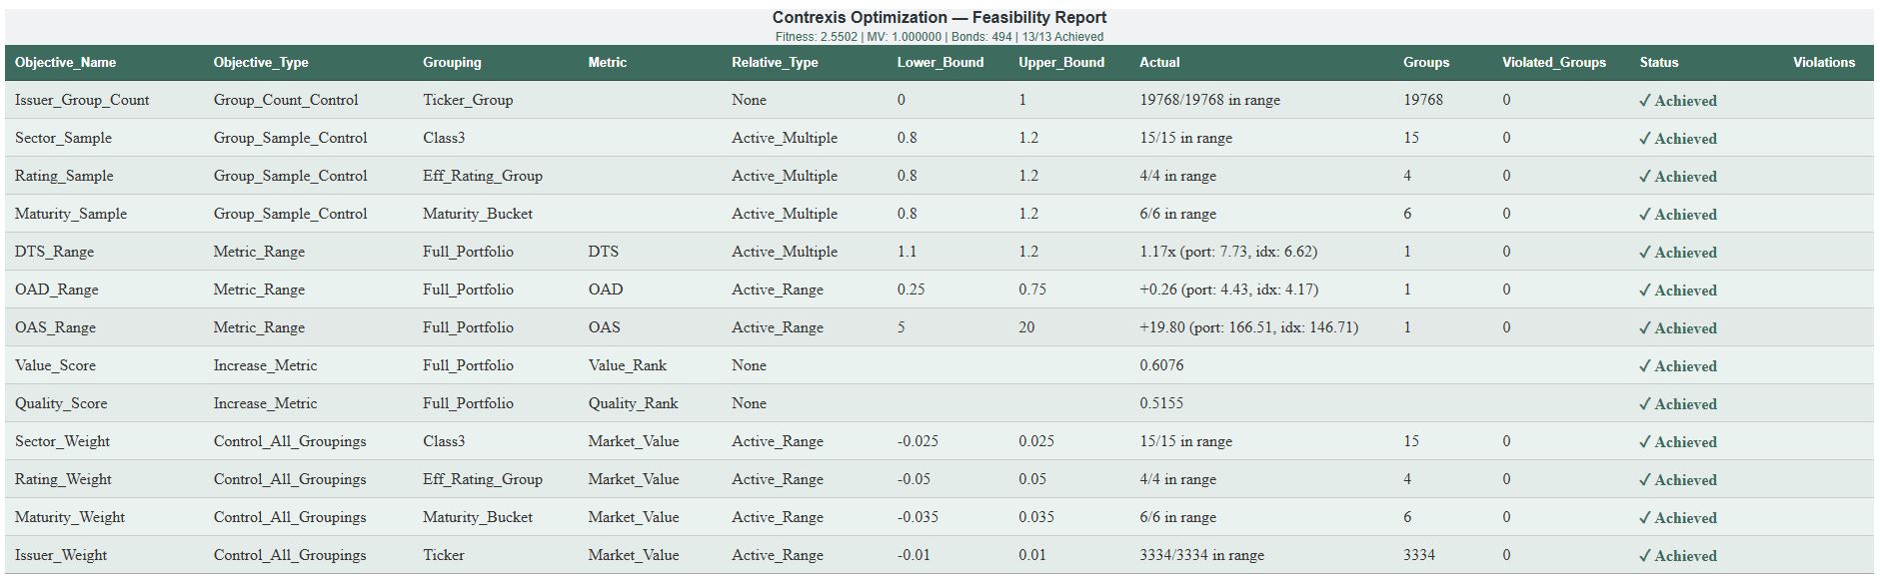1880x579 pixels.
Task: Click the Eff_Rating_Group cell in Rating_Sample row
Action: [483, 176]
